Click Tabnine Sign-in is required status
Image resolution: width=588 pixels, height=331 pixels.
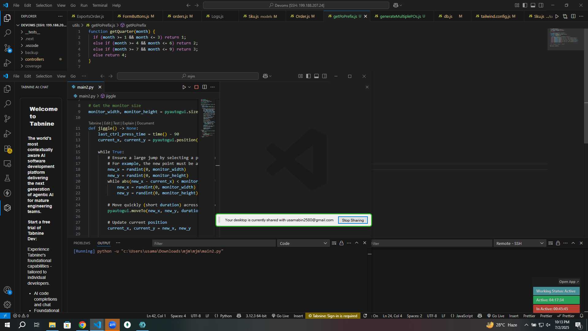333,316
